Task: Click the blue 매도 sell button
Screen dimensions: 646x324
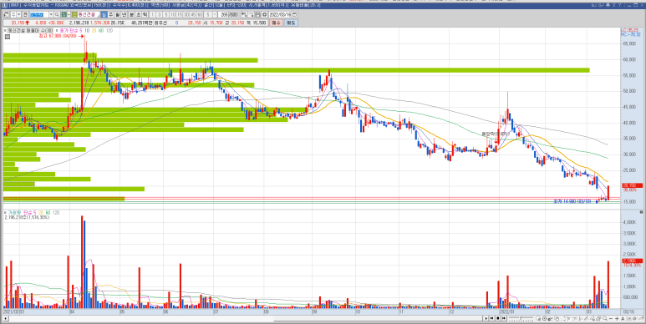Action: click(290, 23)
